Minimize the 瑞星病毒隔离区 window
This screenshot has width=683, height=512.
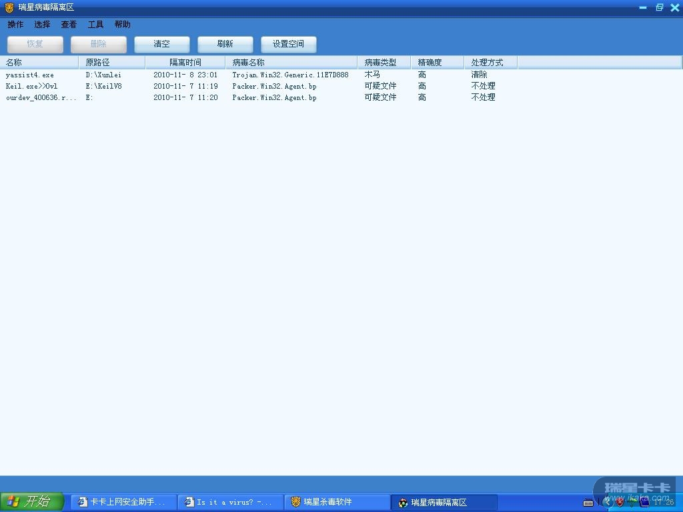(x=643, y=7)
